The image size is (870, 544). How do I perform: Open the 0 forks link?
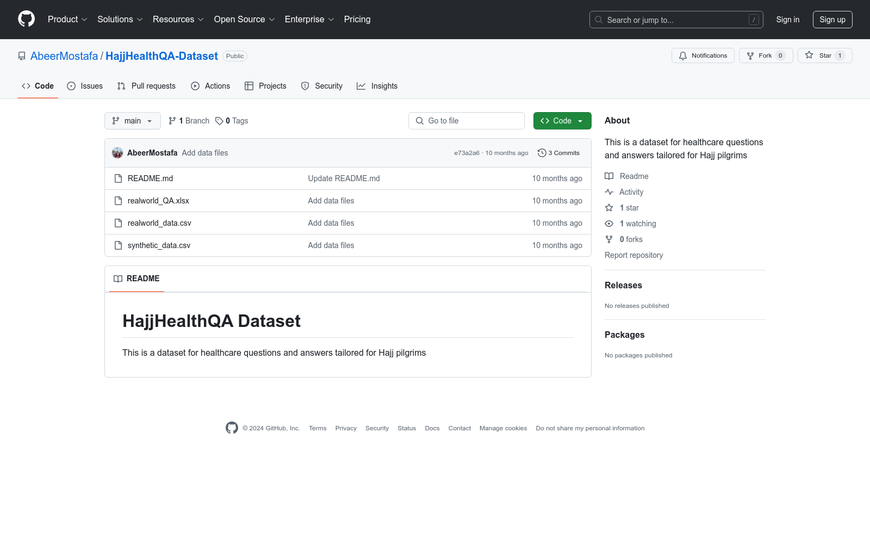click(624, 239)
